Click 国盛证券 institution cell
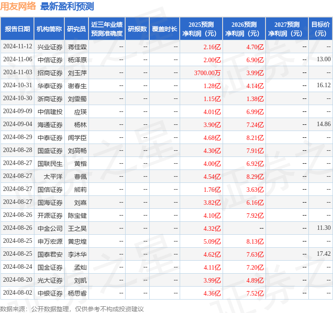This screenshot has width=333, height=313. point(50,151)
